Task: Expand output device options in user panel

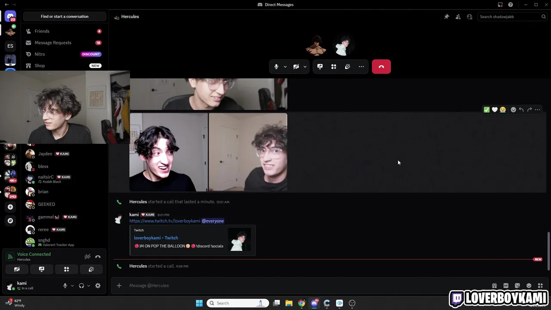Action: click(x=89, y=285)
